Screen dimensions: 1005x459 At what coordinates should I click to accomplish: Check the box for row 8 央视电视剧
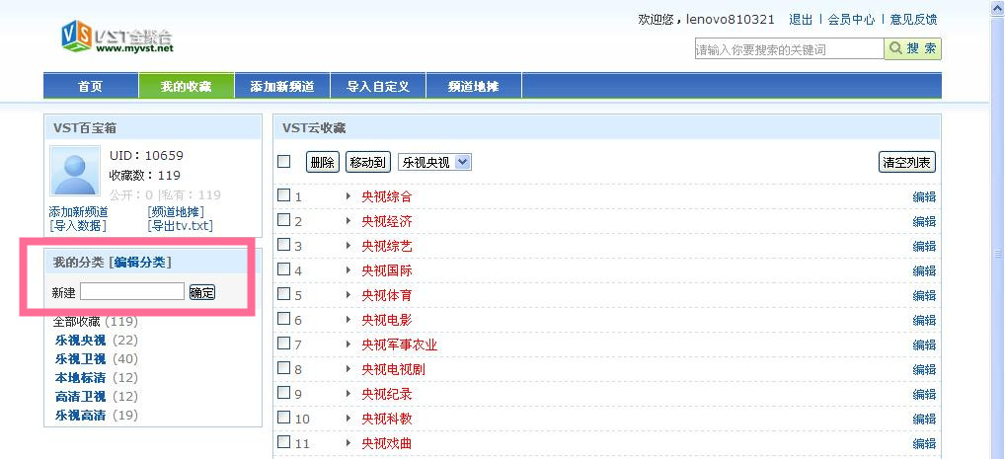284,368
